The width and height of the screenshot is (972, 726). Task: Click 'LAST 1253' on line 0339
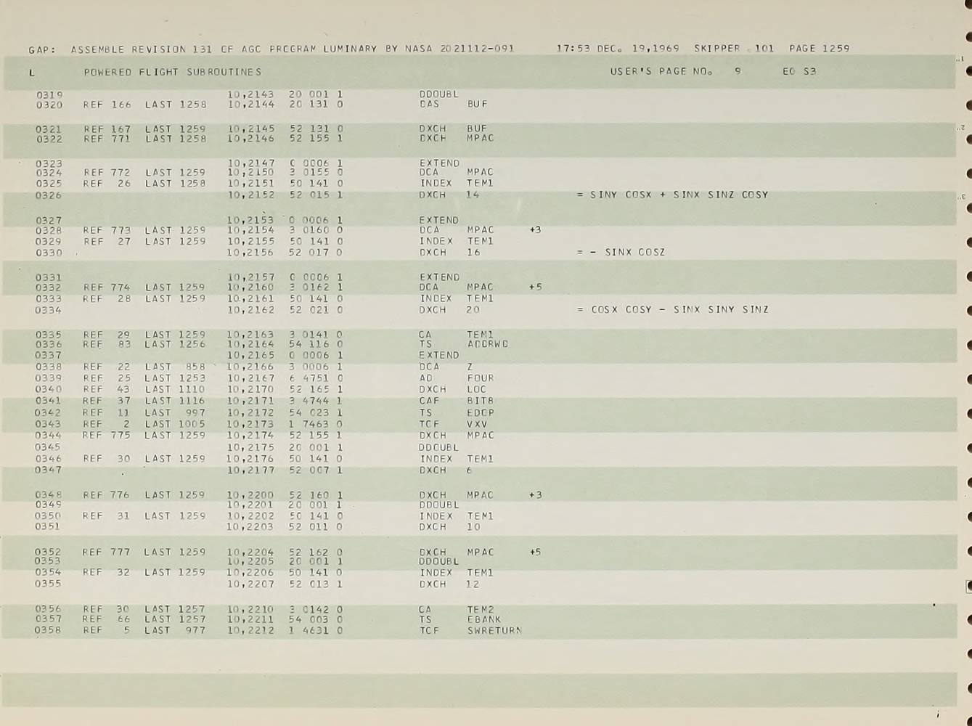coord(175,378)
